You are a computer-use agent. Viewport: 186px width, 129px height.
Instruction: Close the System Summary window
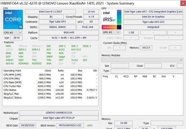point(183,4)
